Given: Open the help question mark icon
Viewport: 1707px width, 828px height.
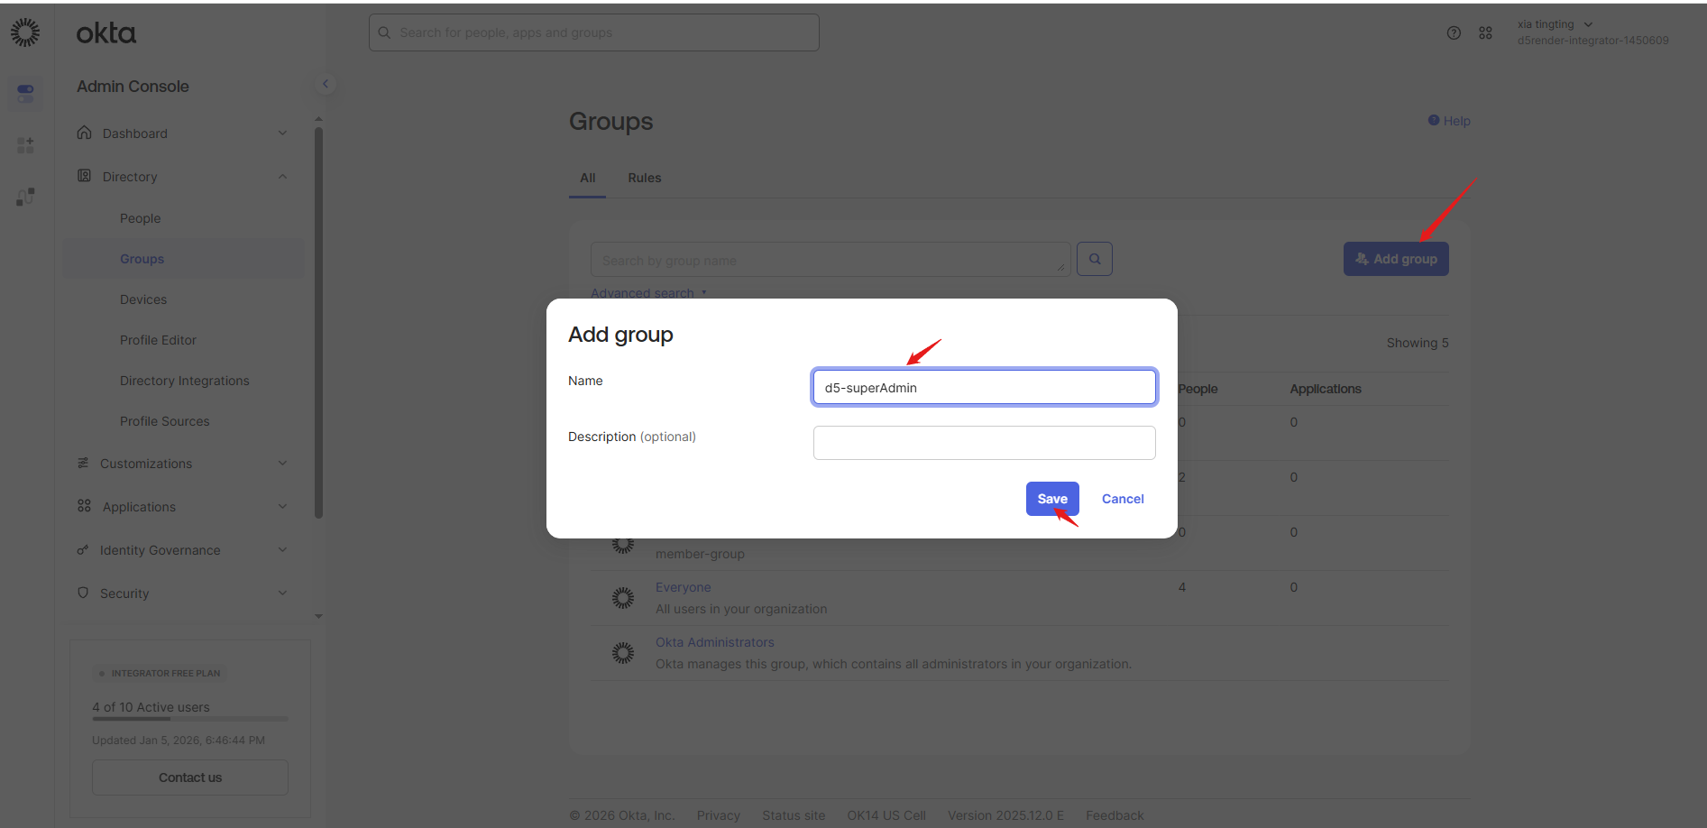Looking at the screenshot, I should click(1454, 32).
